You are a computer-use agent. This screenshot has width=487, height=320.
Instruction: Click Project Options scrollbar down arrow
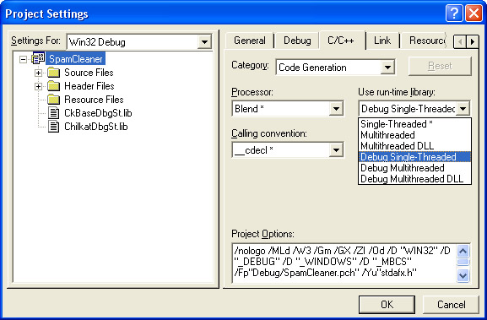(463, 275)
